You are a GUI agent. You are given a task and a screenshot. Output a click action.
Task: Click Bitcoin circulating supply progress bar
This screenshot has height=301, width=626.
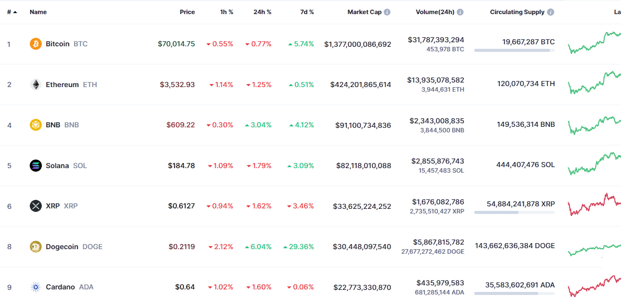(515, 50)
